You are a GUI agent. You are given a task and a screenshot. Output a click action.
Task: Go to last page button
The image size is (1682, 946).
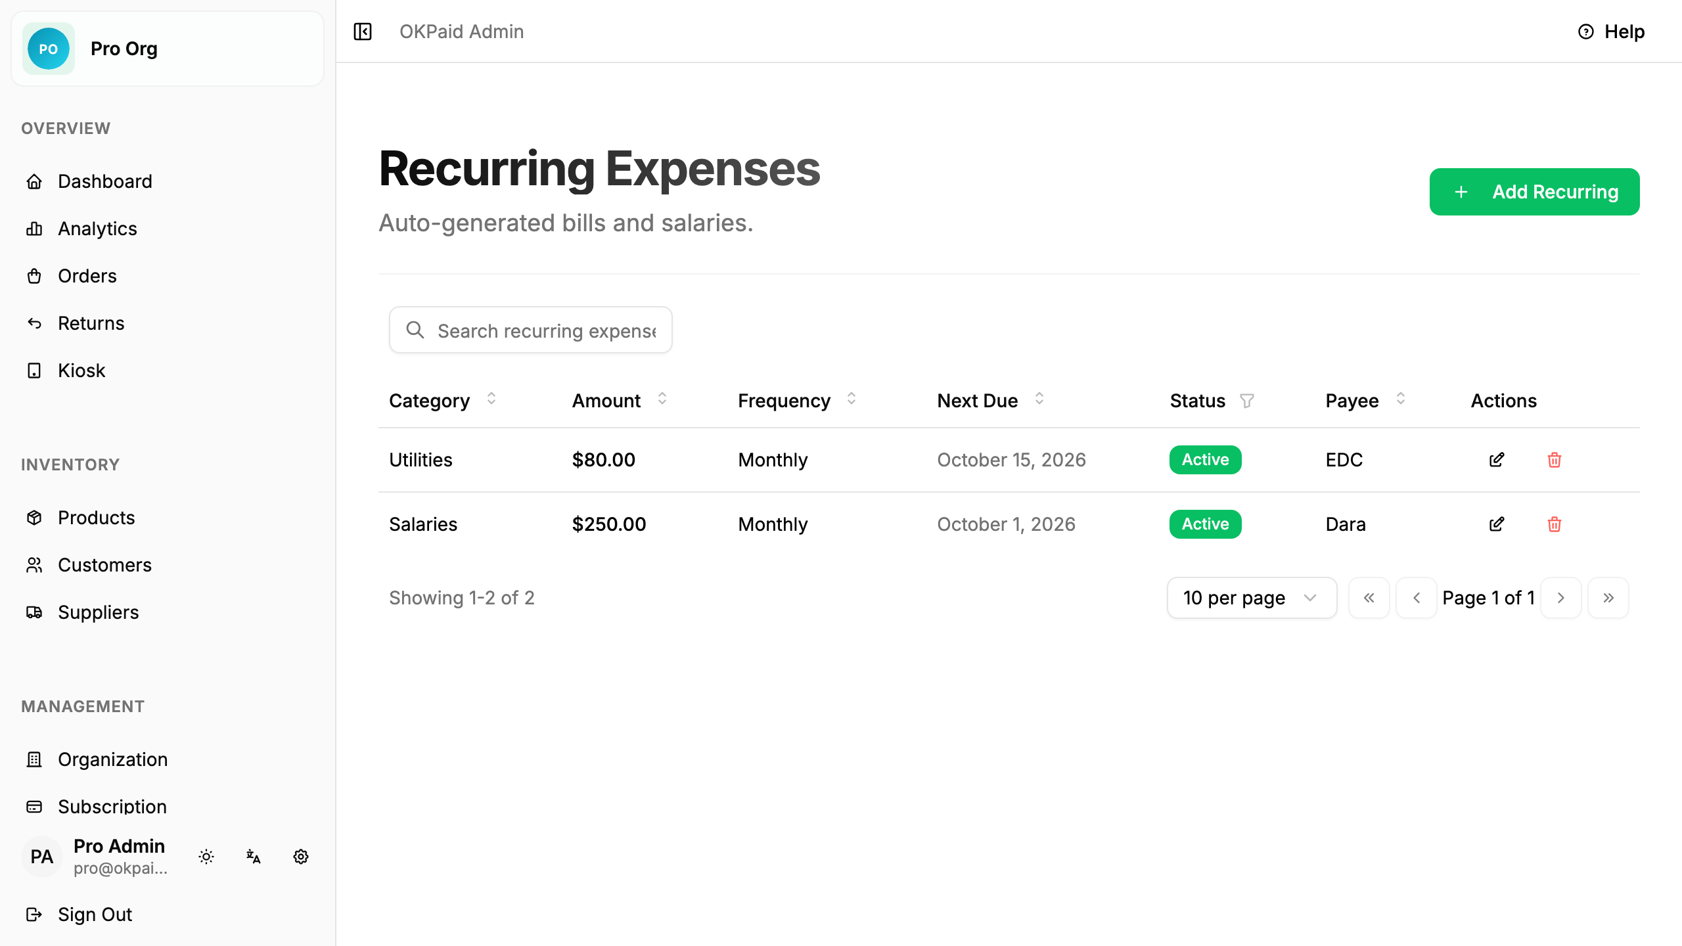(x=1608, y=598)
